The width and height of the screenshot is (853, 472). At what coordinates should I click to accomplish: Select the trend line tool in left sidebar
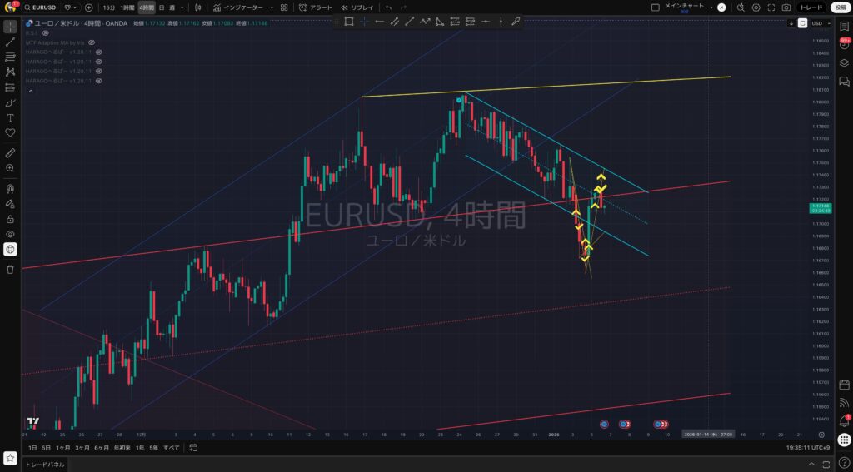pos(10,42)
